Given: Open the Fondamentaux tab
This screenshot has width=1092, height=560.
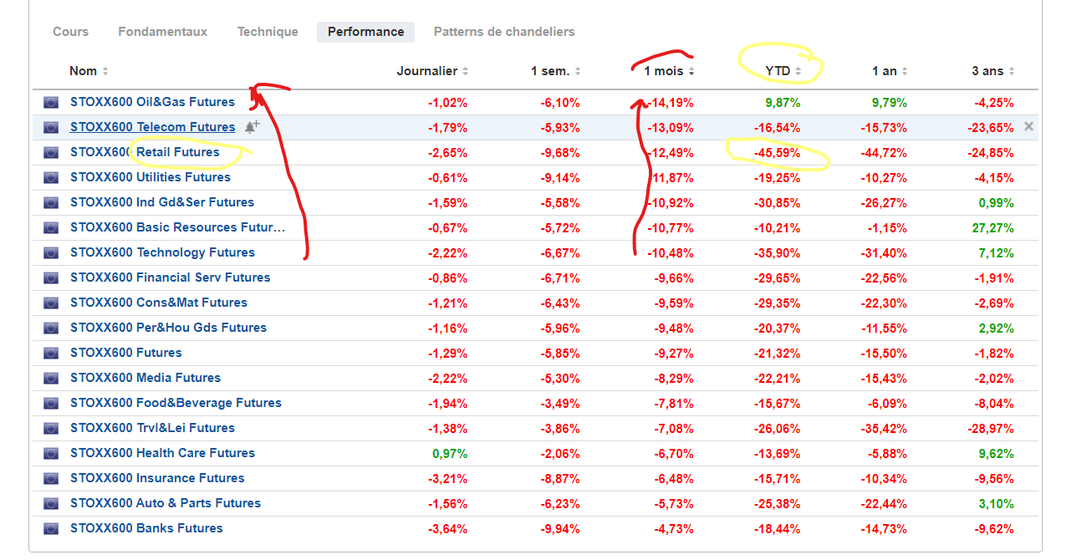Looking at the screenshot, I should (x=162, y=32).
